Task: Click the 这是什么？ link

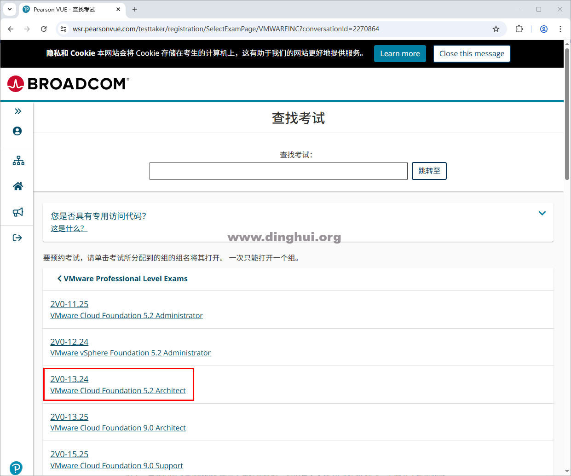Action: pos(69,228)
